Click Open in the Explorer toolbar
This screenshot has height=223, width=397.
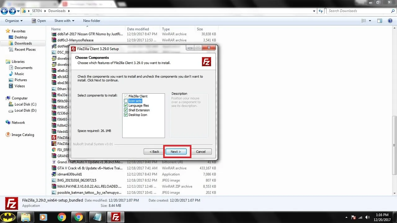(38, 21)
